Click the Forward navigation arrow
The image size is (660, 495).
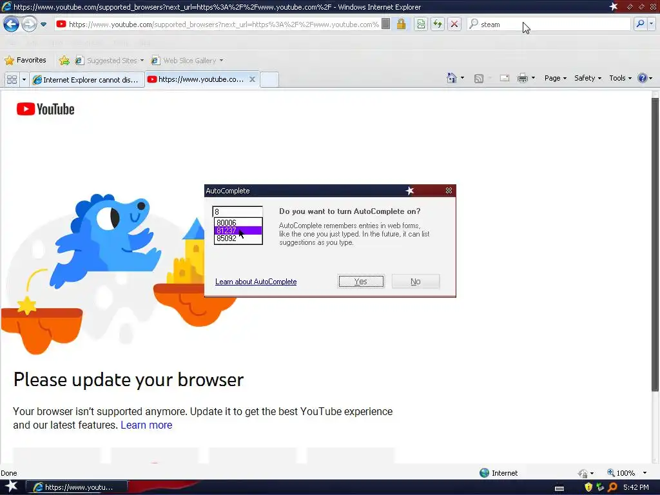(29, 24)
